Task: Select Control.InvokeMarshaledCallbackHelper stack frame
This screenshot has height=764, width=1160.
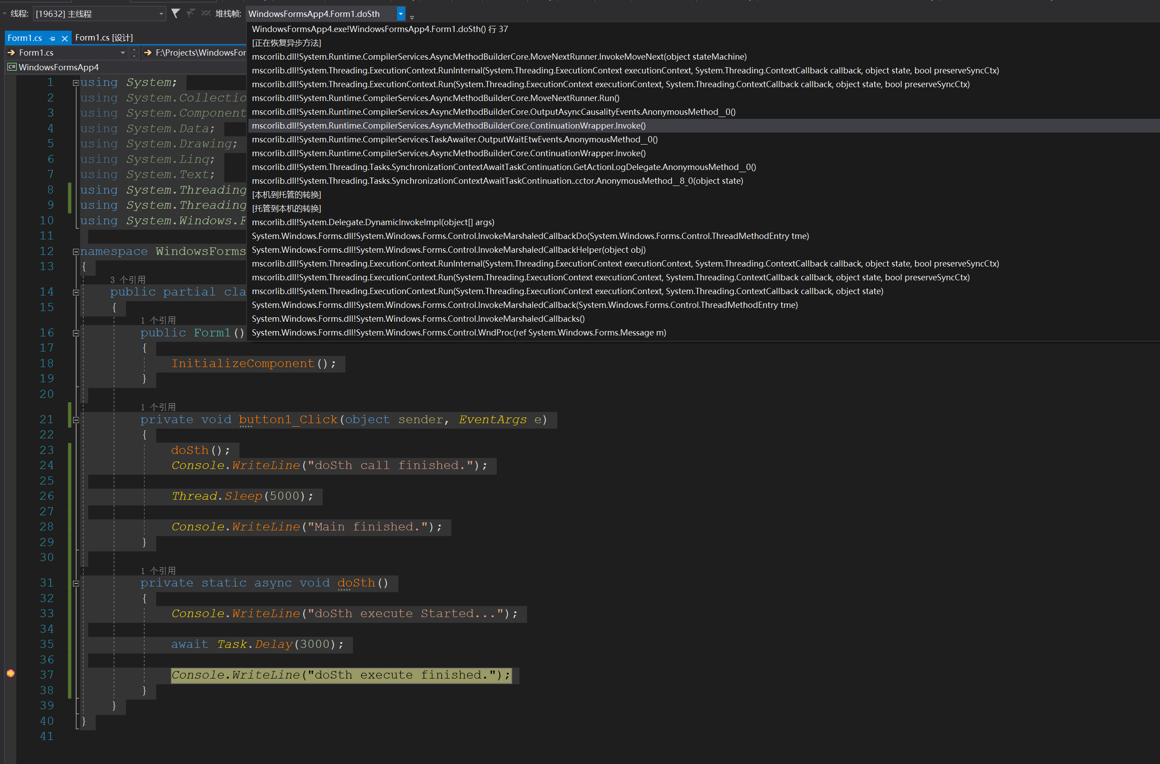Action: coord(449,250)
